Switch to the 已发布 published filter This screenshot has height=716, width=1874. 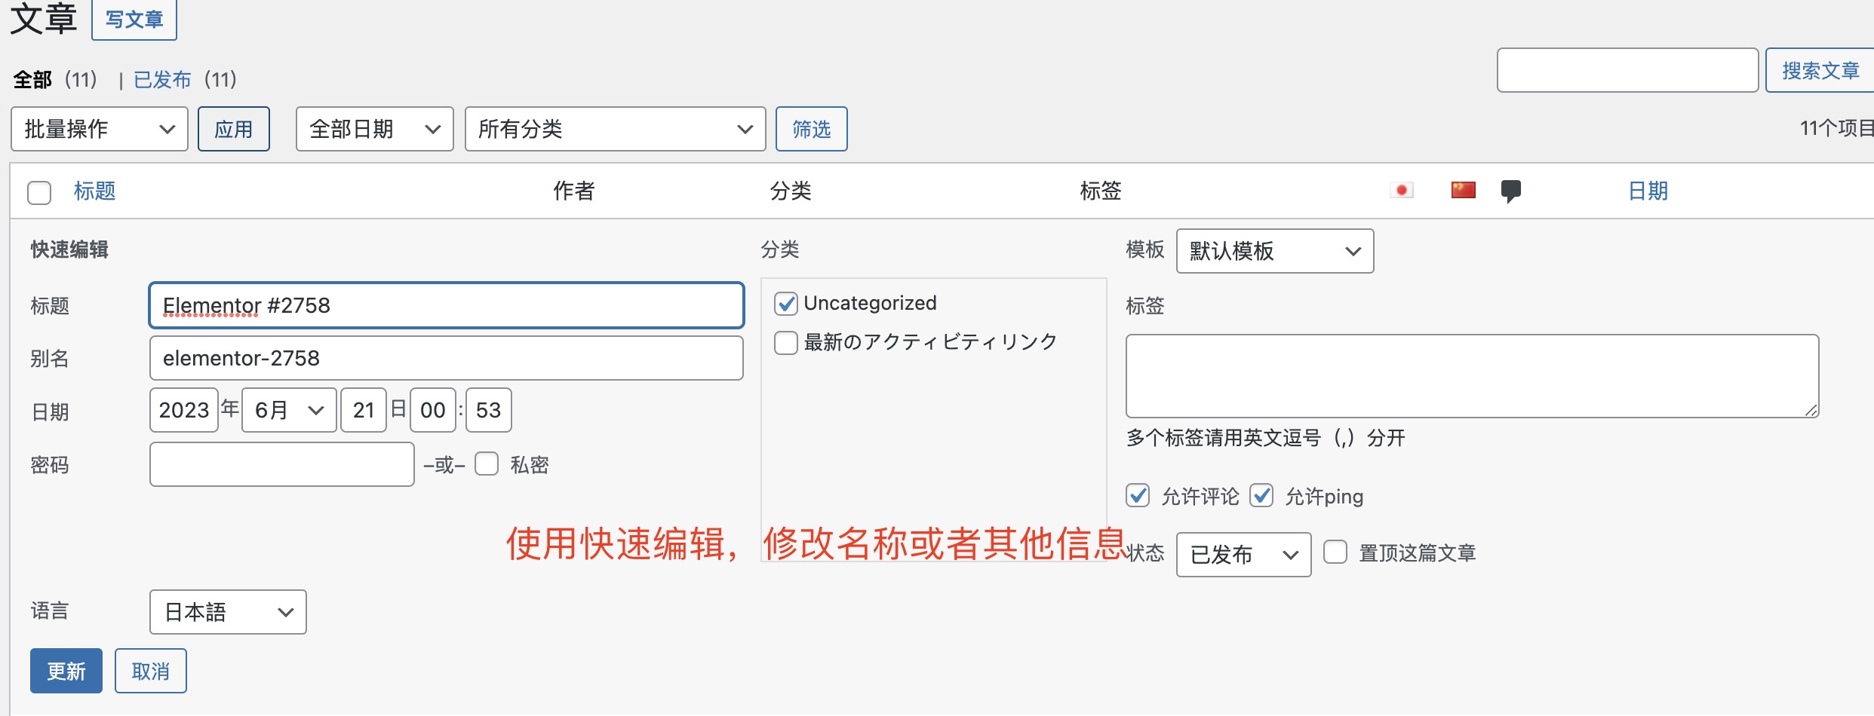162,79
